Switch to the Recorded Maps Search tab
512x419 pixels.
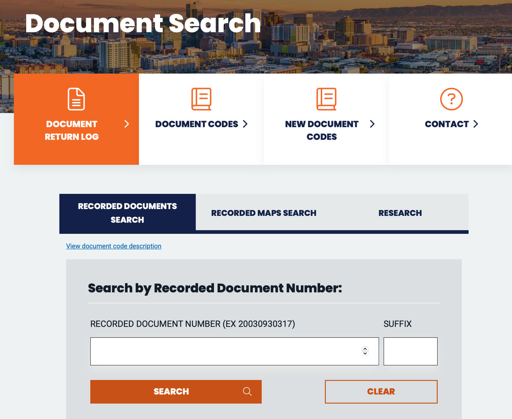263,213
